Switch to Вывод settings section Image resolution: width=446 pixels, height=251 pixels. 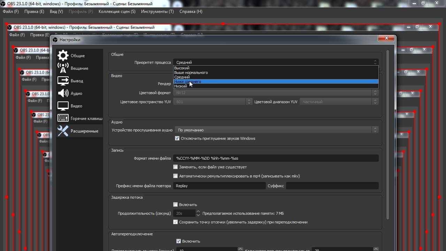point(79,81)
